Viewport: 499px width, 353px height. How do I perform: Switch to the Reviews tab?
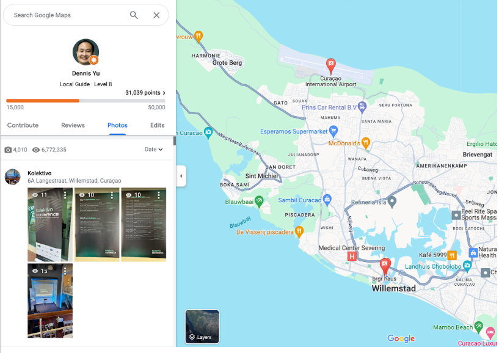[73, 125]
